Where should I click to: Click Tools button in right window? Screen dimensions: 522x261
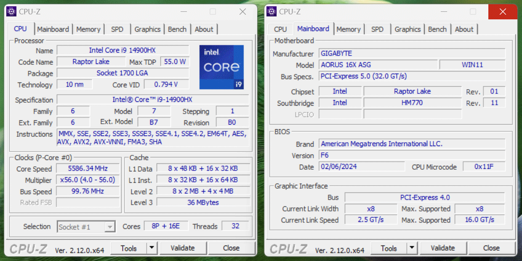389,248
